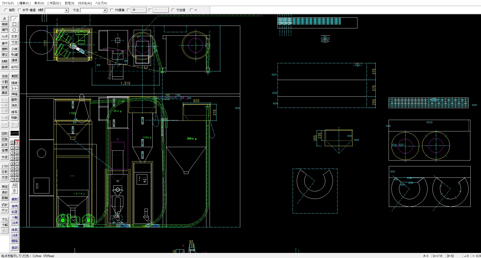Image resolution: width=481 pixels, height=258 pixels.
Task: Open the 設定(S) menu
Action: [x=70, y=3]
